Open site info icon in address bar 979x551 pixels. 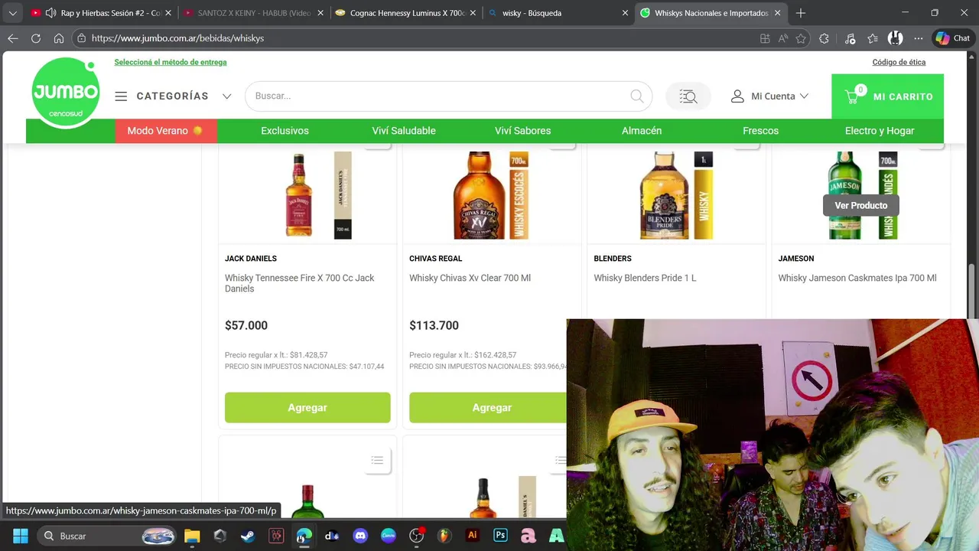tap(81, 38)
